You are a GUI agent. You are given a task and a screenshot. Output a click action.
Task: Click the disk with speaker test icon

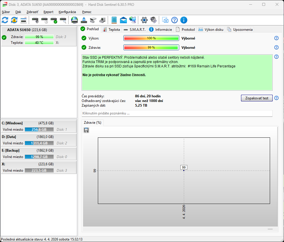pyautogui.click(x=35, y=20)
